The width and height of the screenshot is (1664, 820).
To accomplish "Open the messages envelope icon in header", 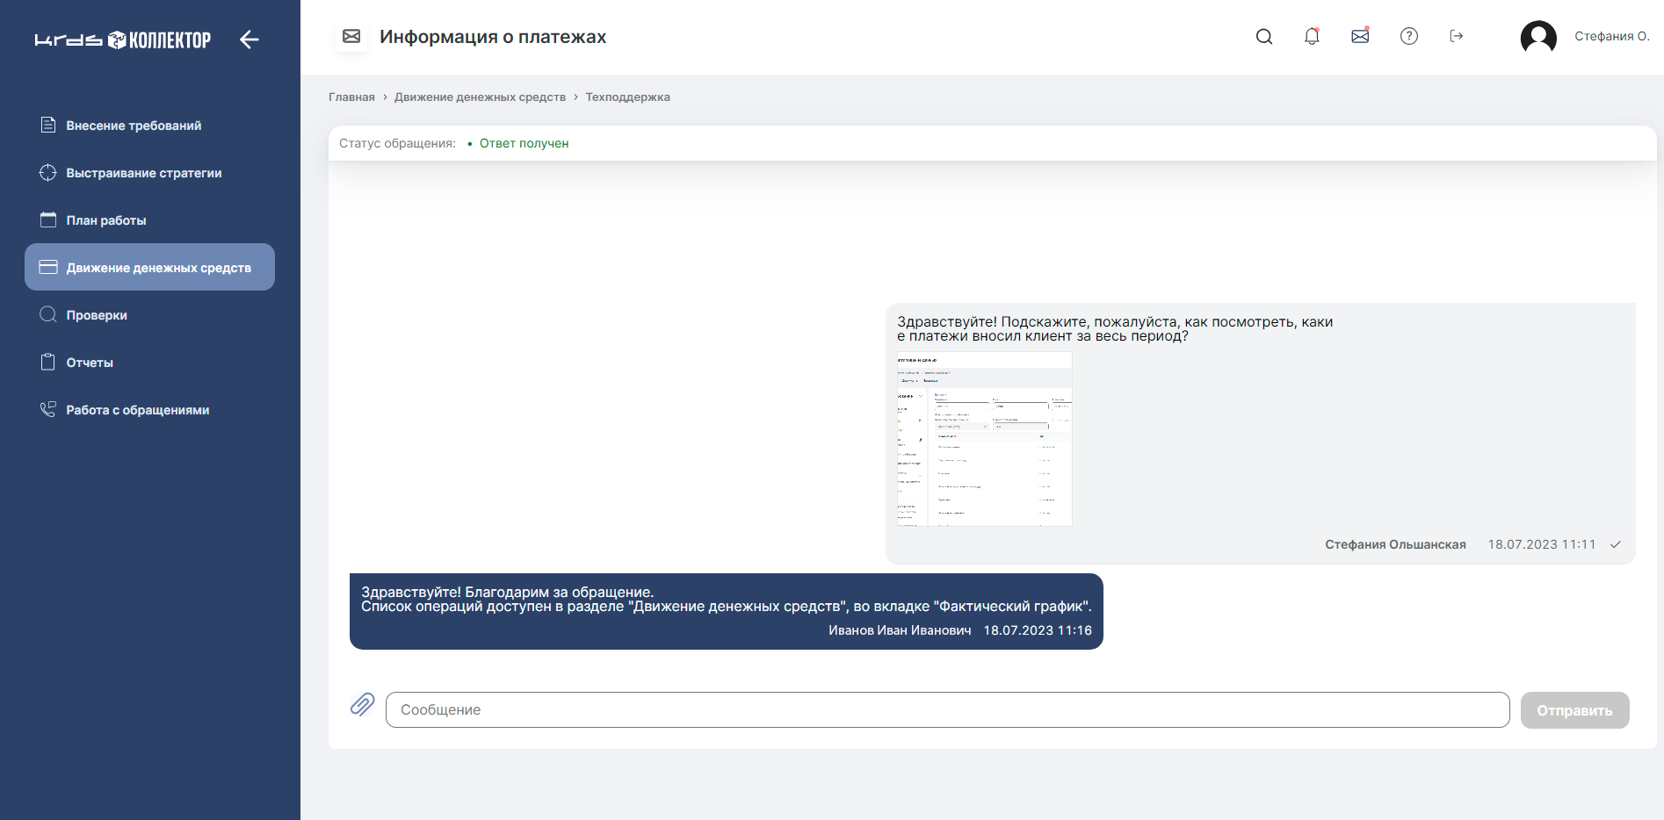I will click(1360, 37).
